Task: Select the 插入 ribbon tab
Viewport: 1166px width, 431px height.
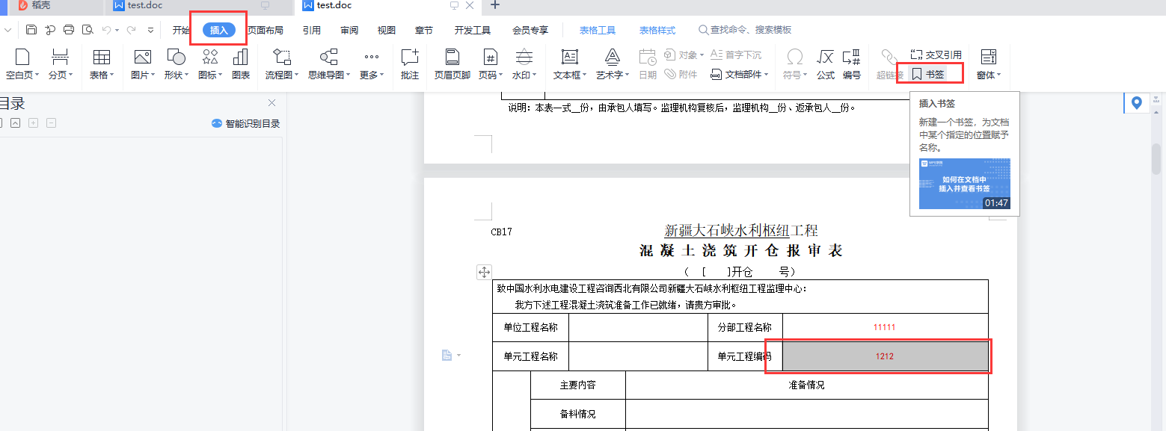Action: click(x=219, y=30)
